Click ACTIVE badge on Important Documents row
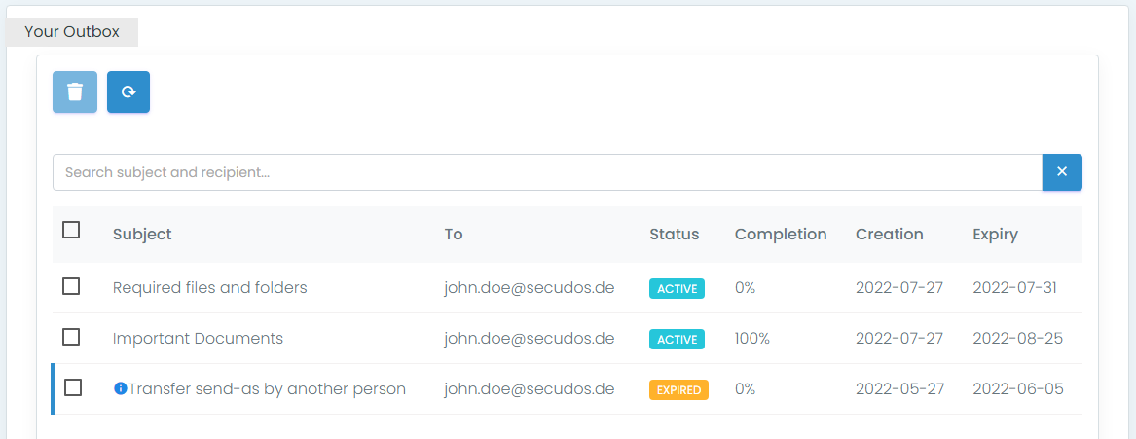Viewport: 1136px width, 439px height. click(677, 339)
